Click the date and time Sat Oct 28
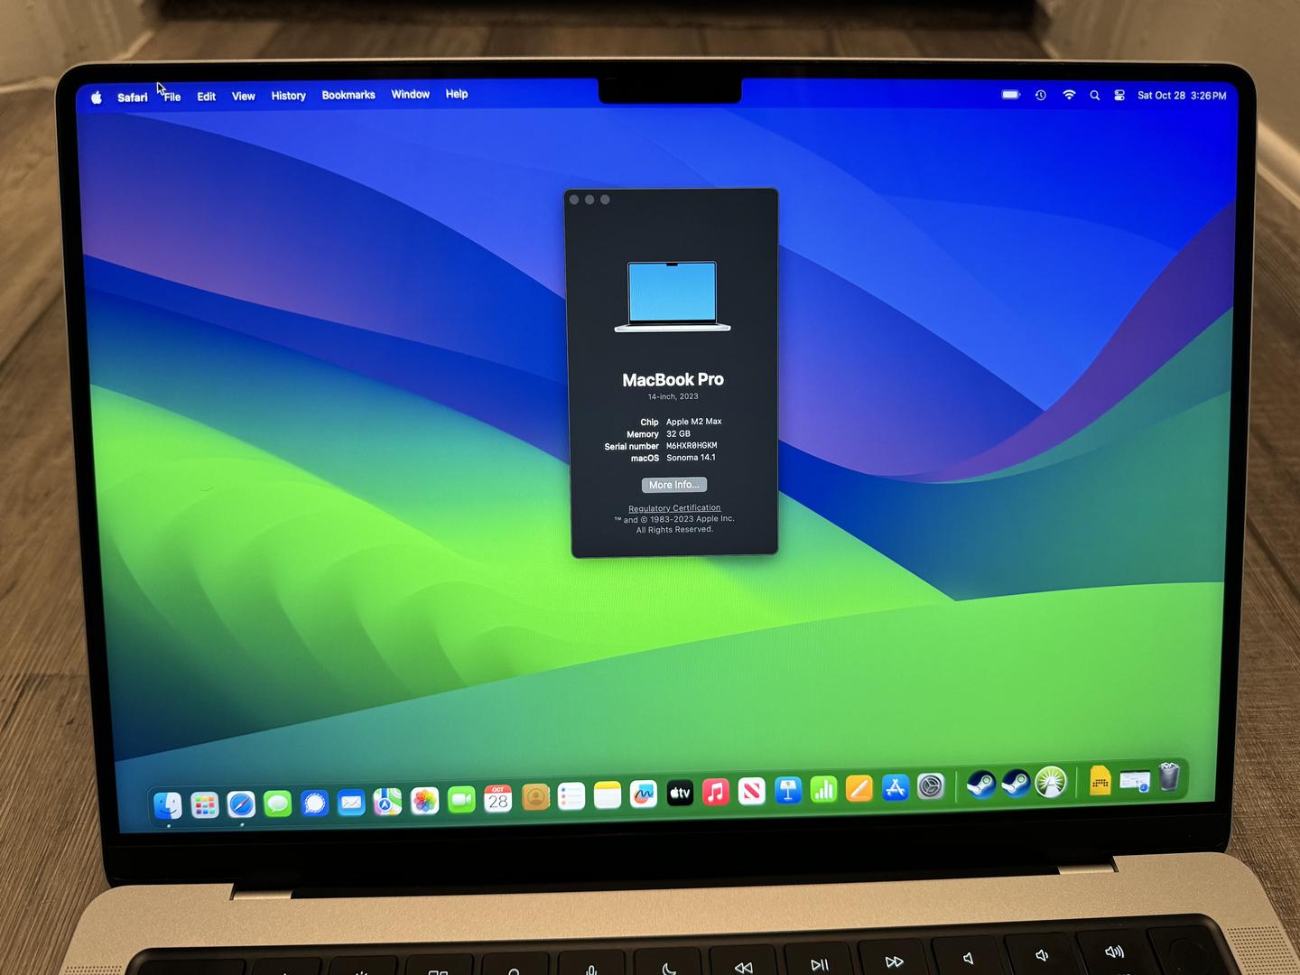Screen dimensions: 1300x975 1182,95
